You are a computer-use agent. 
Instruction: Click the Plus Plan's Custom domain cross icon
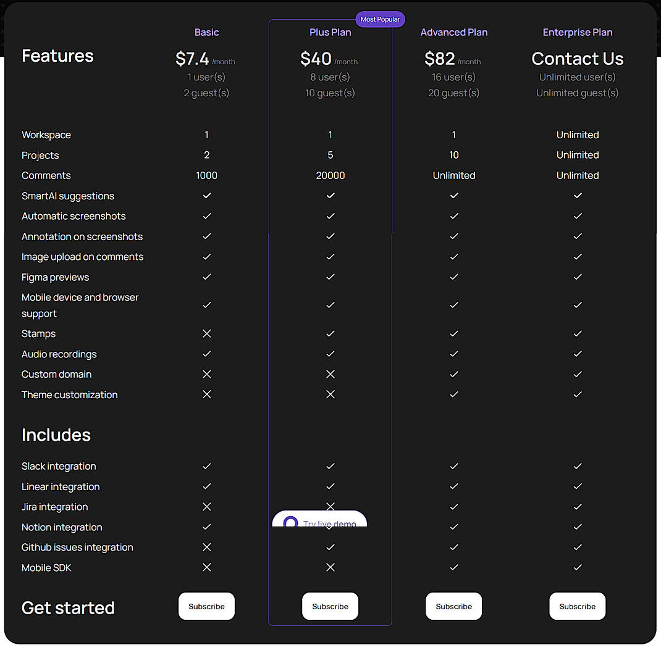coord(330,374)
